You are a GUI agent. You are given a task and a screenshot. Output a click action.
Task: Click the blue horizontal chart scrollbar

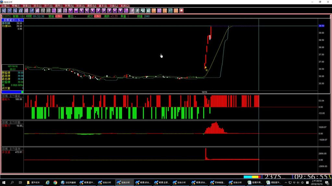point(13,92)
